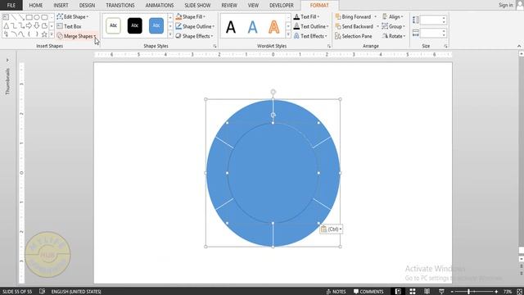Open Text Fill dropdown
524x295 pixels.
[x=306, y=16]
